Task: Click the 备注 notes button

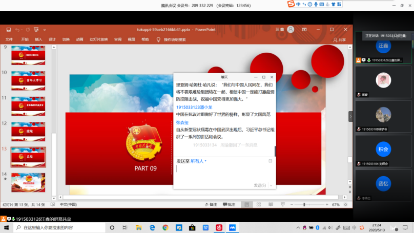Action: [x=211, y=204]
